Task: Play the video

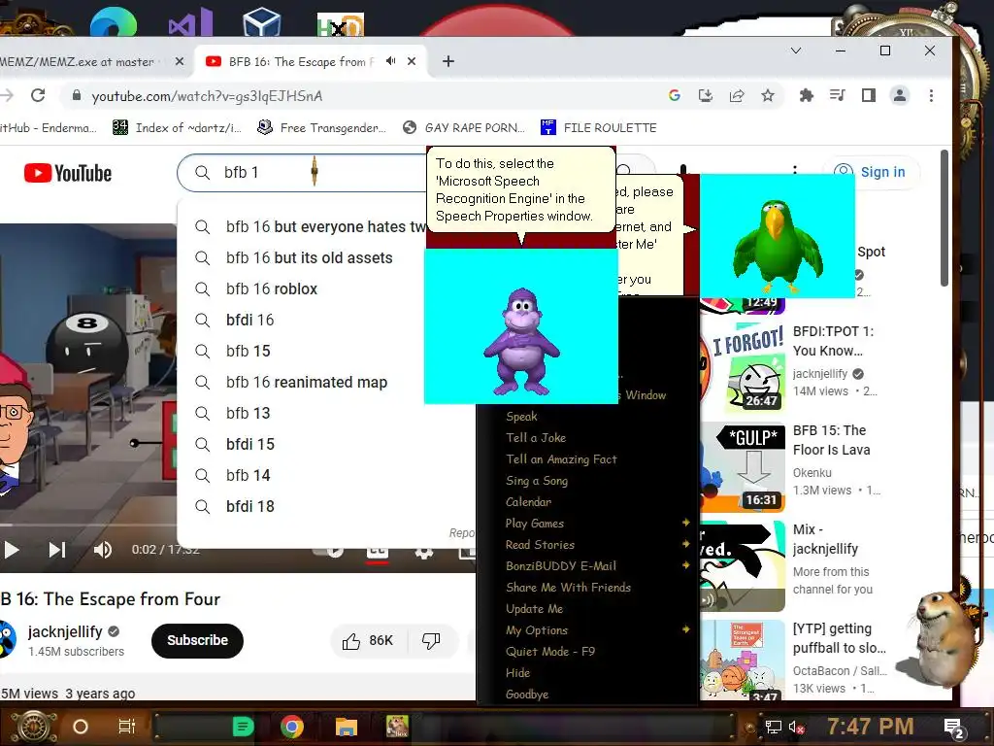Action: 11,550
